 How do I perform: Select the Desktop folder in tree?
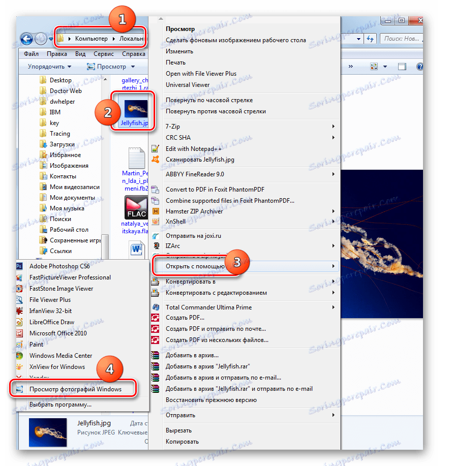click(61, 80)
